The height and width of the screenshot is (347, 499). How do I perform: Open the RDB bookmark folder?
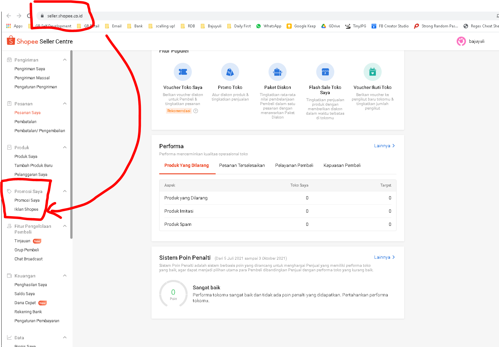click(x=188, y=26)
